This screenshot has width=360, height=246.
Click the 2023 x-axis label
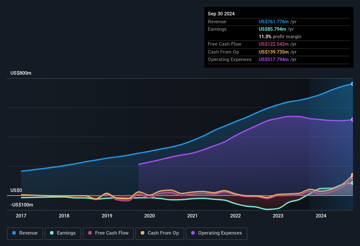278,216
